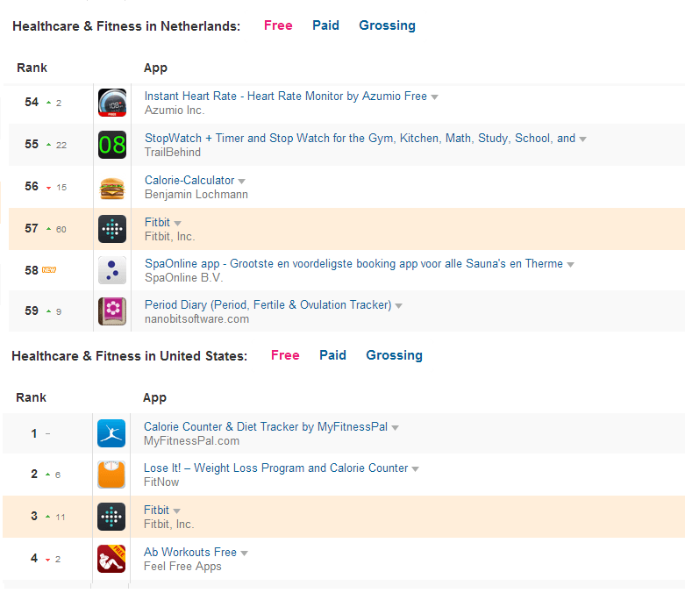685x600 pixels.
Task: Click the Calorie-Calculator burger icon
Action: coord(112,189)
